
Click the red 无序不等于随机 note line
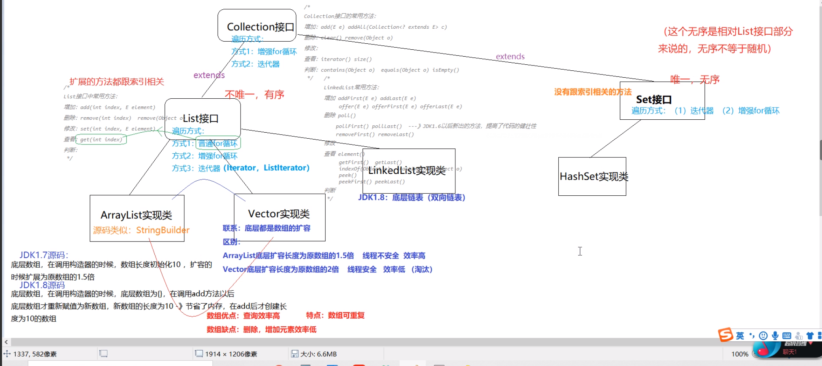pos(715,49)
